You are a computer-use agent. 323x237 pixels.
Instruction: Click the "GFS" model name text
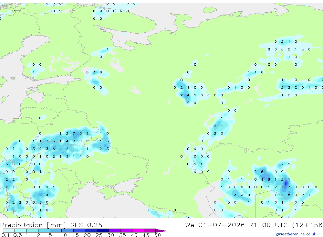coord(77,225)
